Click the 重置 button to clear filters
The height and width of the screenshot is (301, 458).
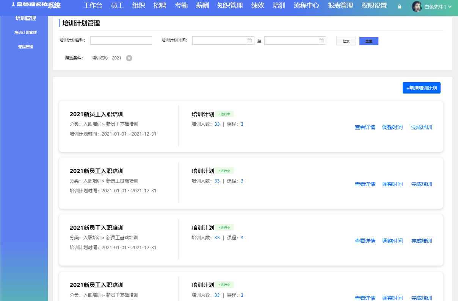[x=369, y=41]
